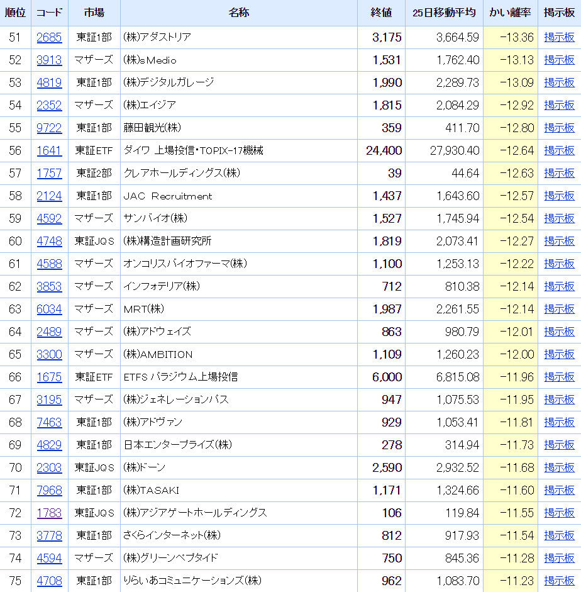Click the 名称 column header
This screenshot has height=592, width=581.
click(238, 13)
